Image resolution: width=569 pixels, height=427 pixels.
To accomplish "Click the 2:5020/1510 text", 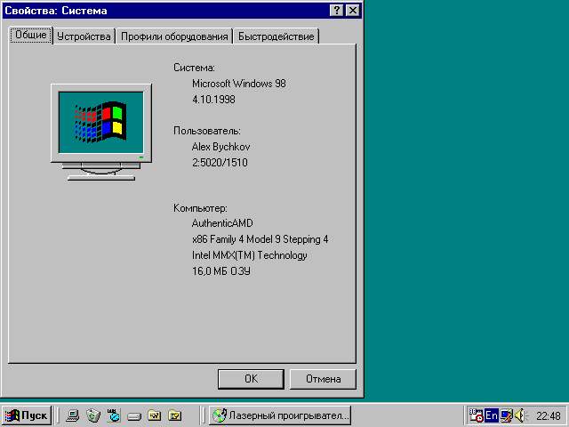I will (x=220, y=162).
